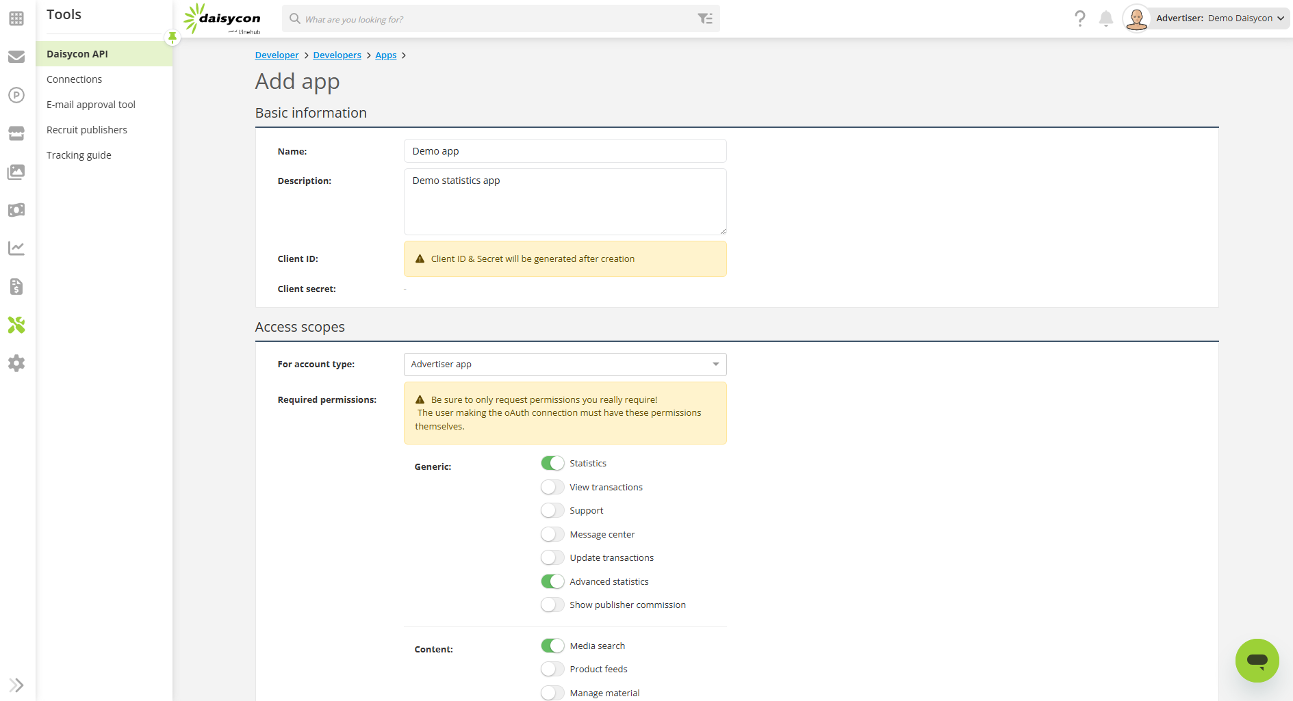The width and height of the screenshot is (1293, 701).
Task: Click the Basic information section heading
Action: [x=311, y=113]
